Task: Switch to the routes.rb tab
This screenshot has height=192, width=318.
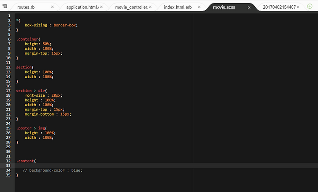Action: [x=26, y=8]
